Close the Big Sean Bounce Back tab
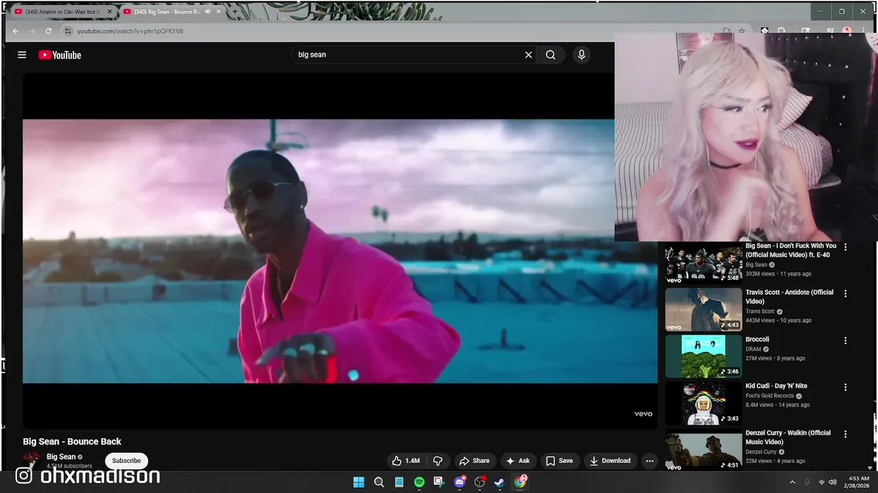The width and height of the screenshot is (878, 493). tap(218, 12)
